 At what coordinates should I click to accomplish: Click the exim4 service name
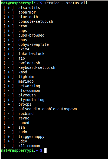(x=24, y=49)
